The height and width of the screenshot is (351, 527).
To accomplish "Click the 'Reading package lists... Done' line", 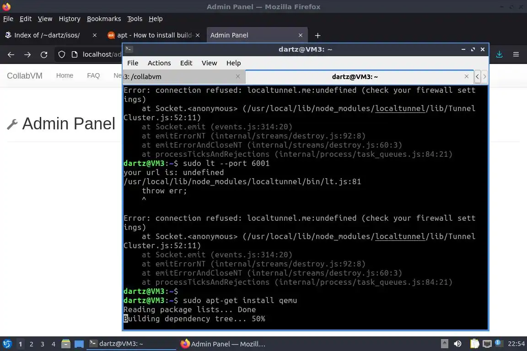I will pyautogui.click(x=189, y=309).
